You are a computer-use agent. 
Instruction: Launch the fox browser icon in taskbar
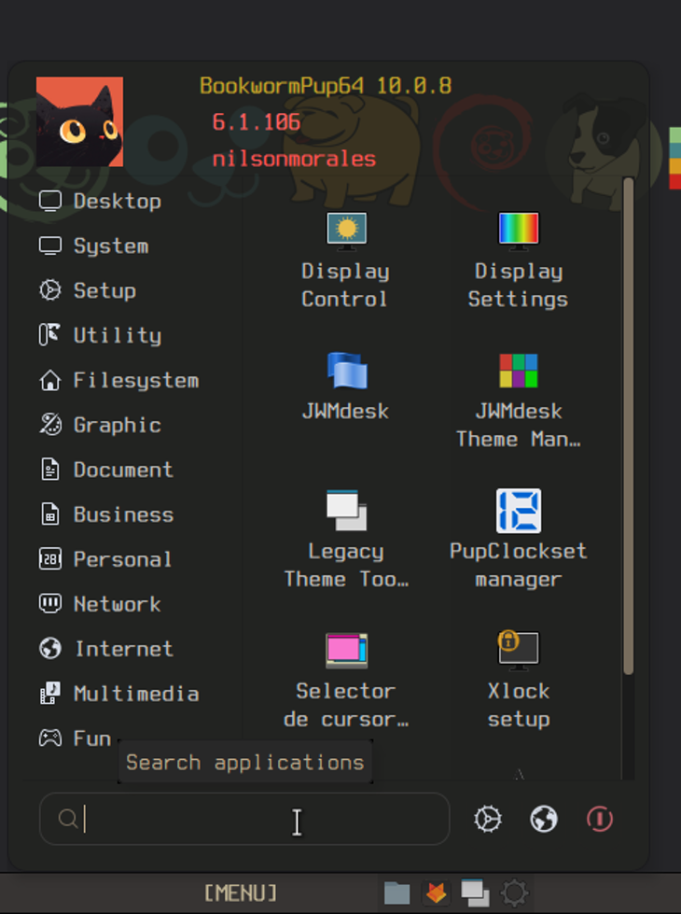(437, 893)
